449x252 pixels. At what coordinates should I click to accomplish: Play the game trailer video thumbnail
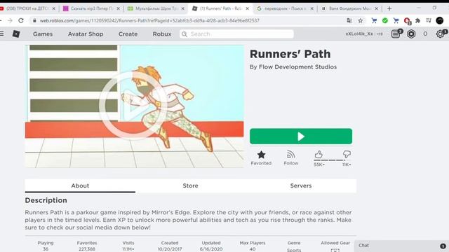coord(134,106)
